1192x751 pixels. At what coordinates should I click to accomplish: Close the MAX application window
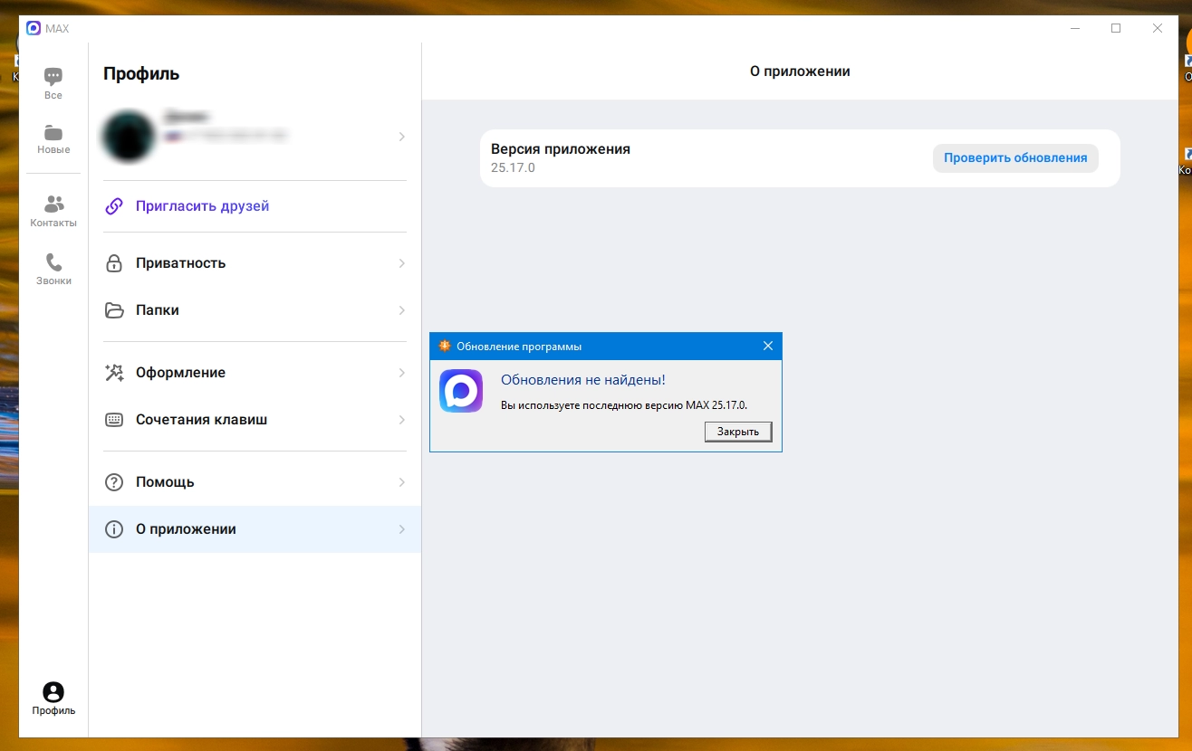tap(1158, 28)
